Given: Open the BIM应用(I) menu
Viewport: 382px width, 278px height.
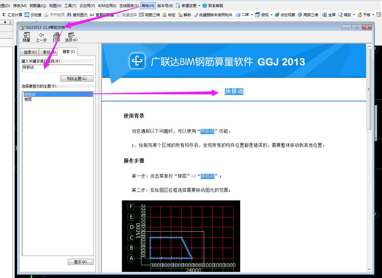Looking at the screenshot, I should pyautogui.click(x=107, y=5).
